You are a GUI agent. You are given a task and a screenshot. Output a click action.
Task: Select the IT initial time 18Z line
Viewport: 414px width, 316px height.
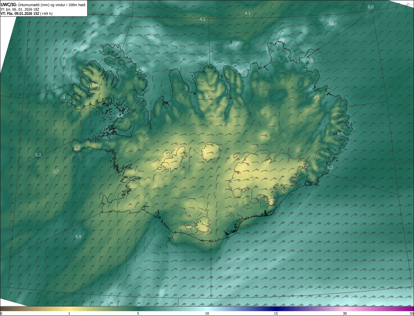click(x=20, y=9)
